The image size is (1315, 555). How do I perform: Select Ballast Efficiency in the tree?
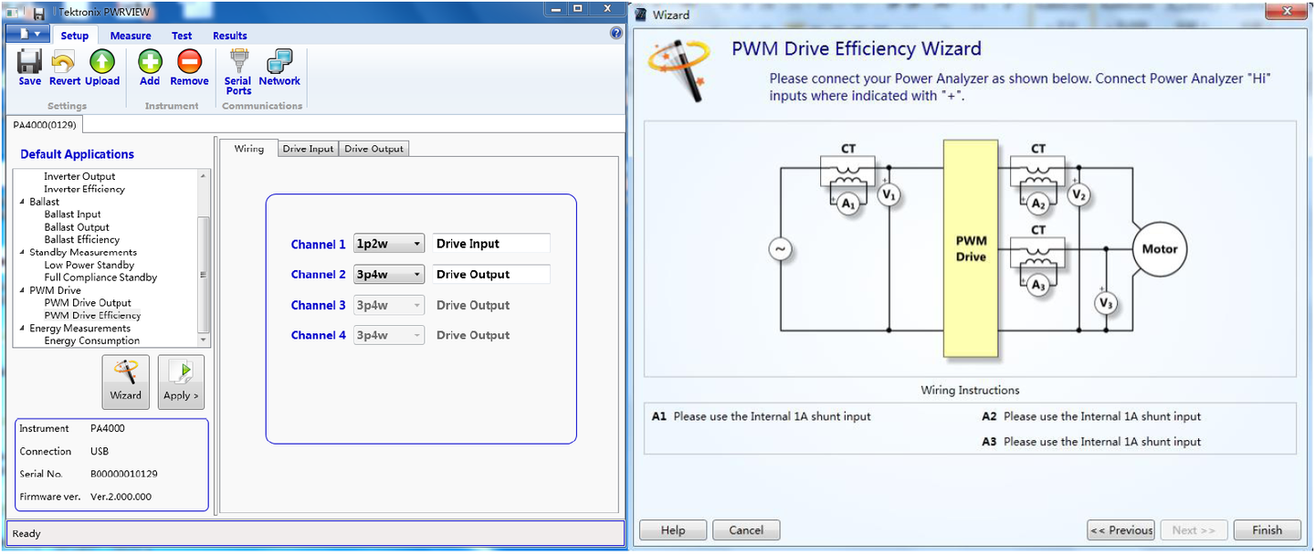tap(82, 240)
